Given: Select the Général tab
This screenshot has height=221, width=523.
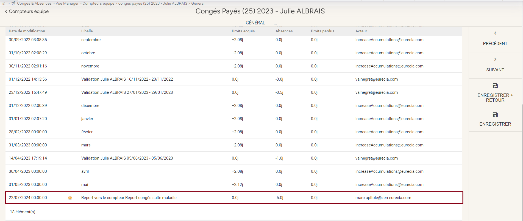Looking at the screenshot, I should 255,23.
